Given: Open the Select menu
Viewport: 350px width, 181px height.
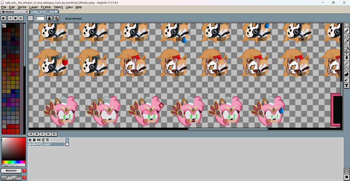Looking at the screenshot, I should coord(58,7).
